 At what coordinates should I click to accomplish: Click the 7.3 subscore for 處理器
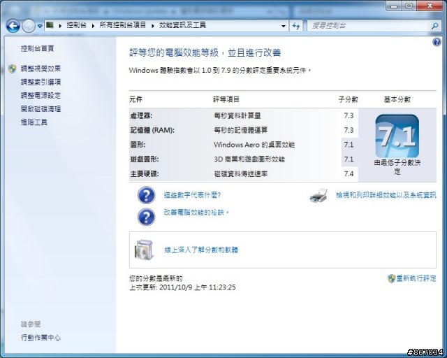click(349, 115)
